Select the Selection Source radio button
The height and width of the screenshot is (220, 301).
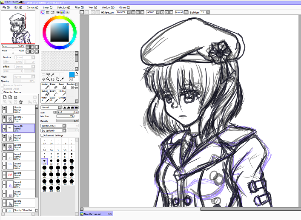tap(2, 92)
